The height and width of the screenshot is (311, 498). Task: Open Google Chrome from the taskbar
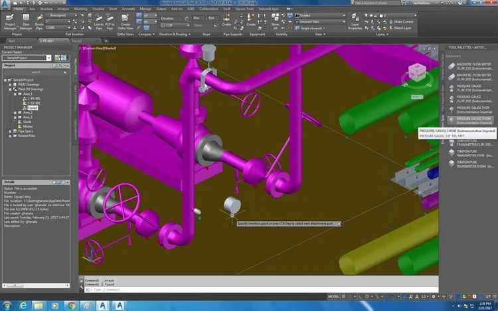[71, 306]
